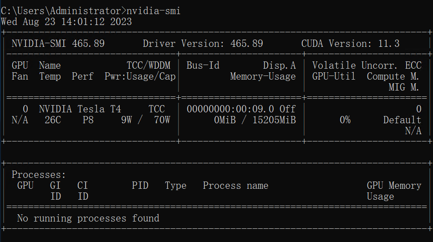Click the Process name column header
Image resolution: width=433 pixels, height=242 pixels.
[235, 186]
